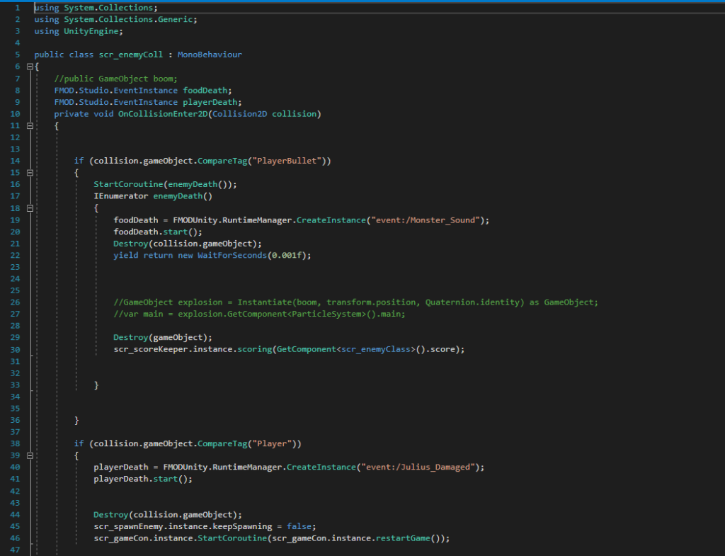Collapse the OnCollisionEnter2D method body

point(29,125)
